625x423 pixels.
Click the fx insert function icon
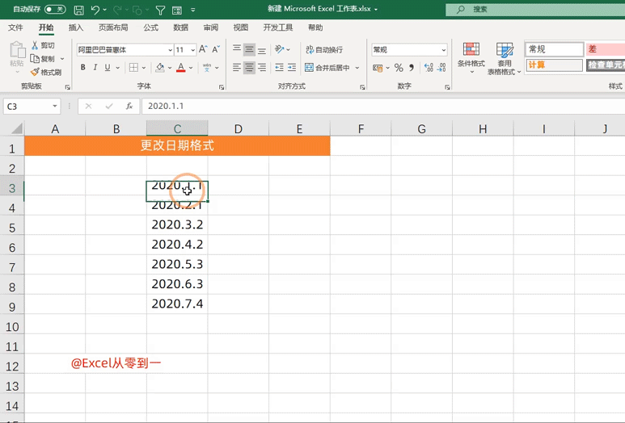[129, 107]
